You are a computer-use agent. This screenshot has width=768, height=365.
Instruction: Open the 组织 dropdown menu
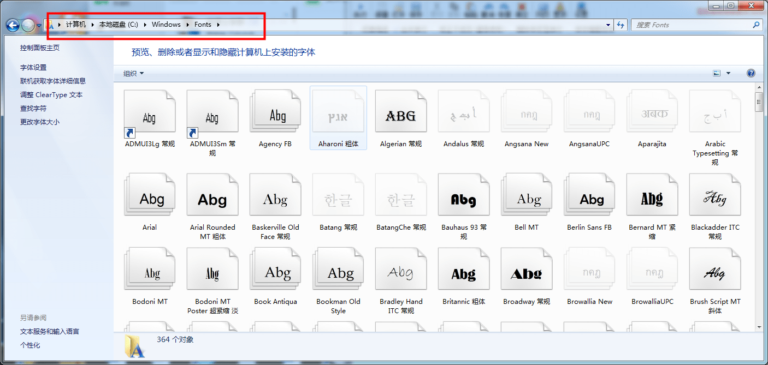coord(133,74)
